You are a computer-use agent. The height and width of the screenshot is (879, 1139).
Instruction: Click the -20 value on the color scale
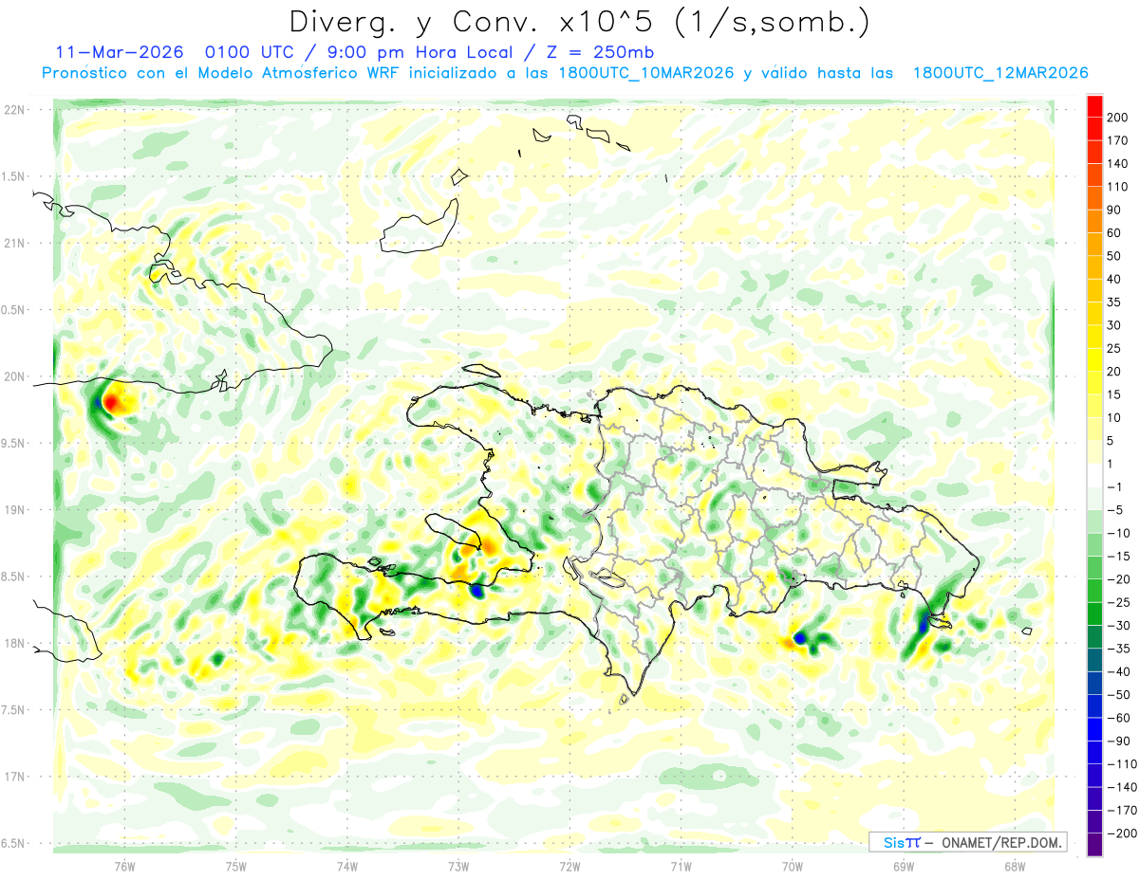pos(1117,579)
